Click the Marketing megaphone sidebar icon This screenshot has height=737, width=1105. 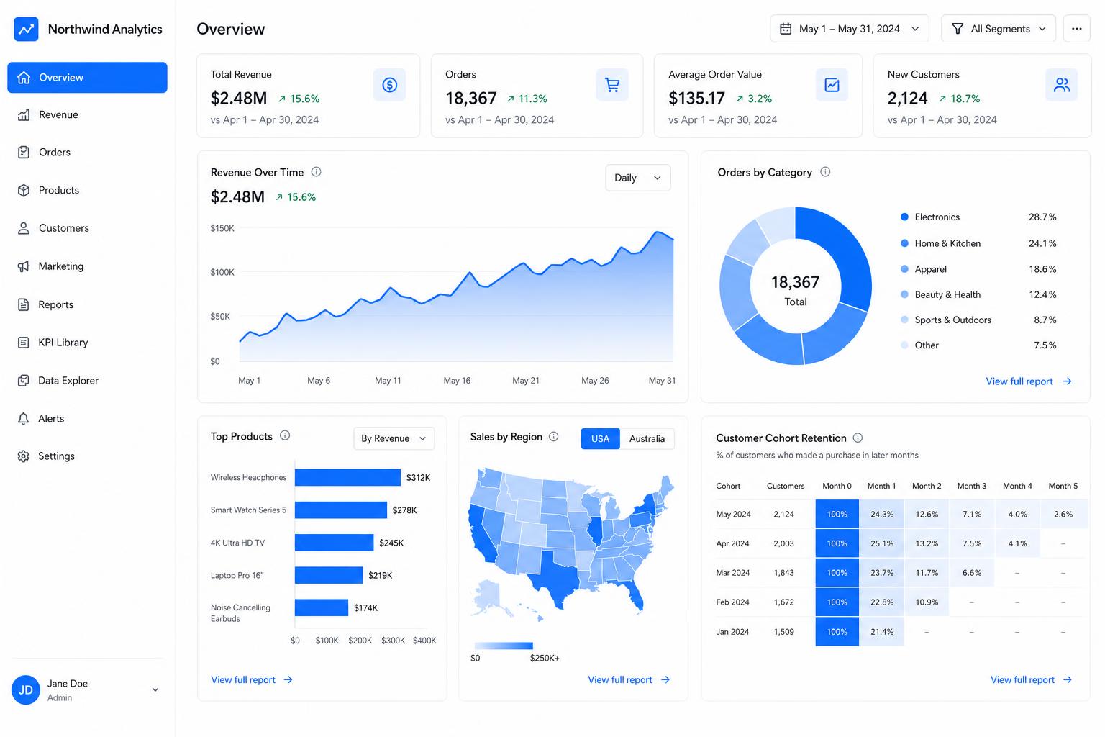[x=24, y=266]
